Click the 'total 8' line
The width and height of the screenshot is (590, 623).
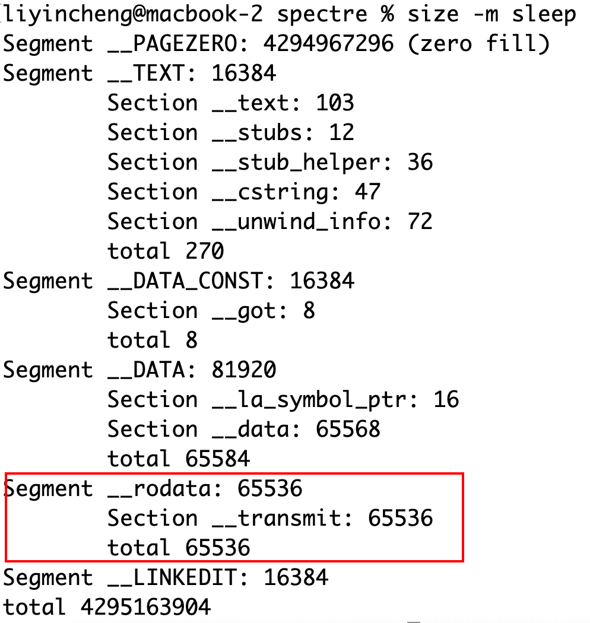[153, 341]
